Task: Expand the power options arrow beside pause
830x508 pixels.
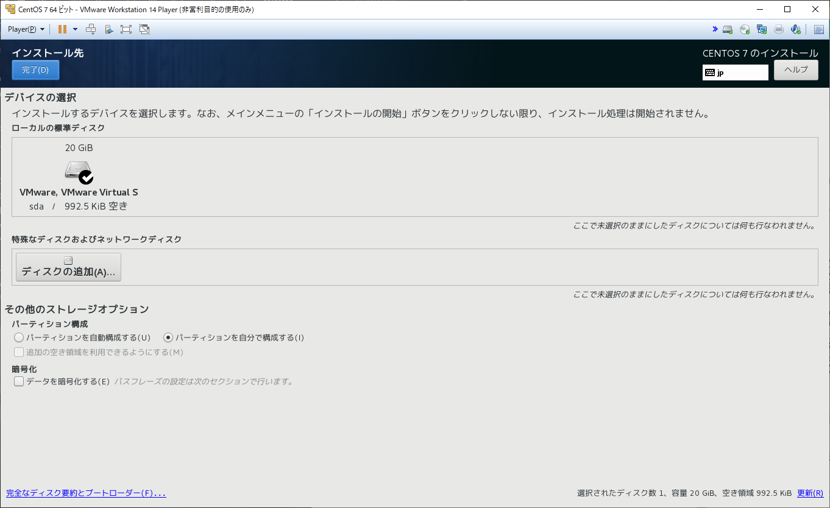Action: pyautogui.click(x=75, y=29)
